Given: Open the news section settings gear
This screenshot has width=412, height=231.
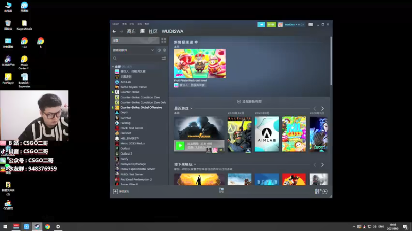Looking at the screenshot, I should [x=196, y=42].
